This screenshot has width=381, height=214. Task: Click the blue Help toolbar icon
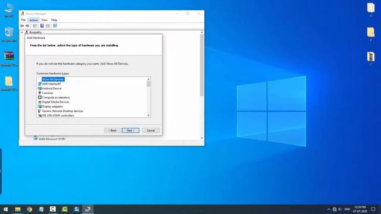pos(42,26)
